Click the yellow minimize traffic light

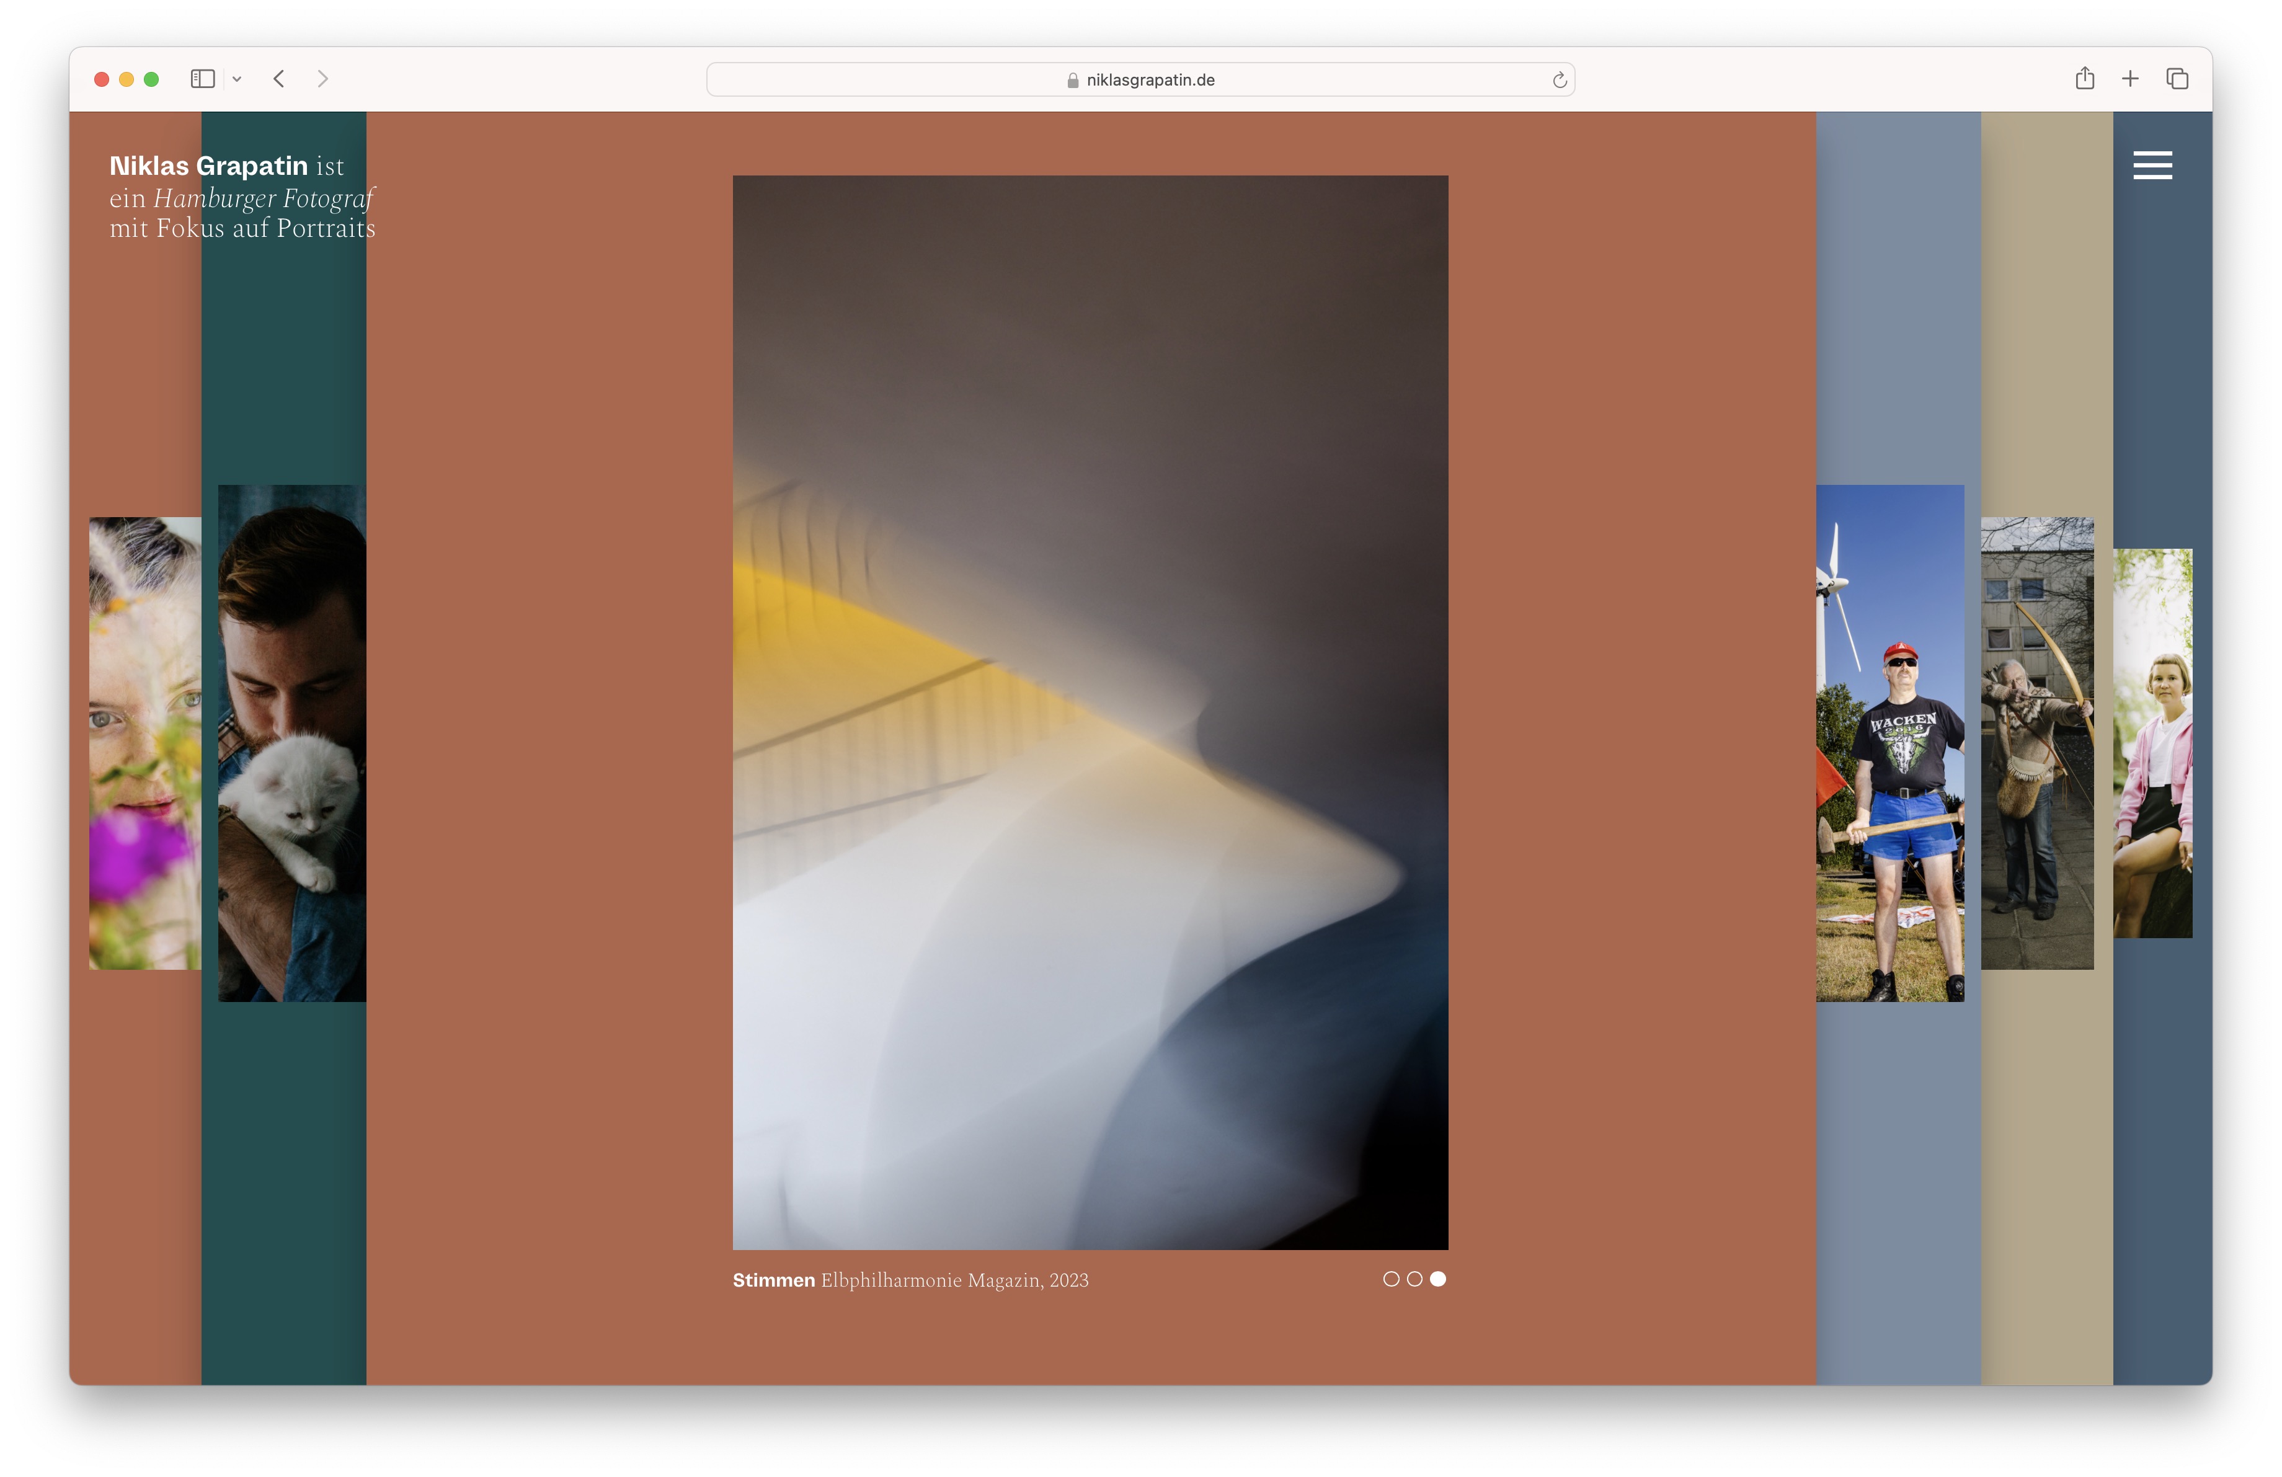pos(126,79)
